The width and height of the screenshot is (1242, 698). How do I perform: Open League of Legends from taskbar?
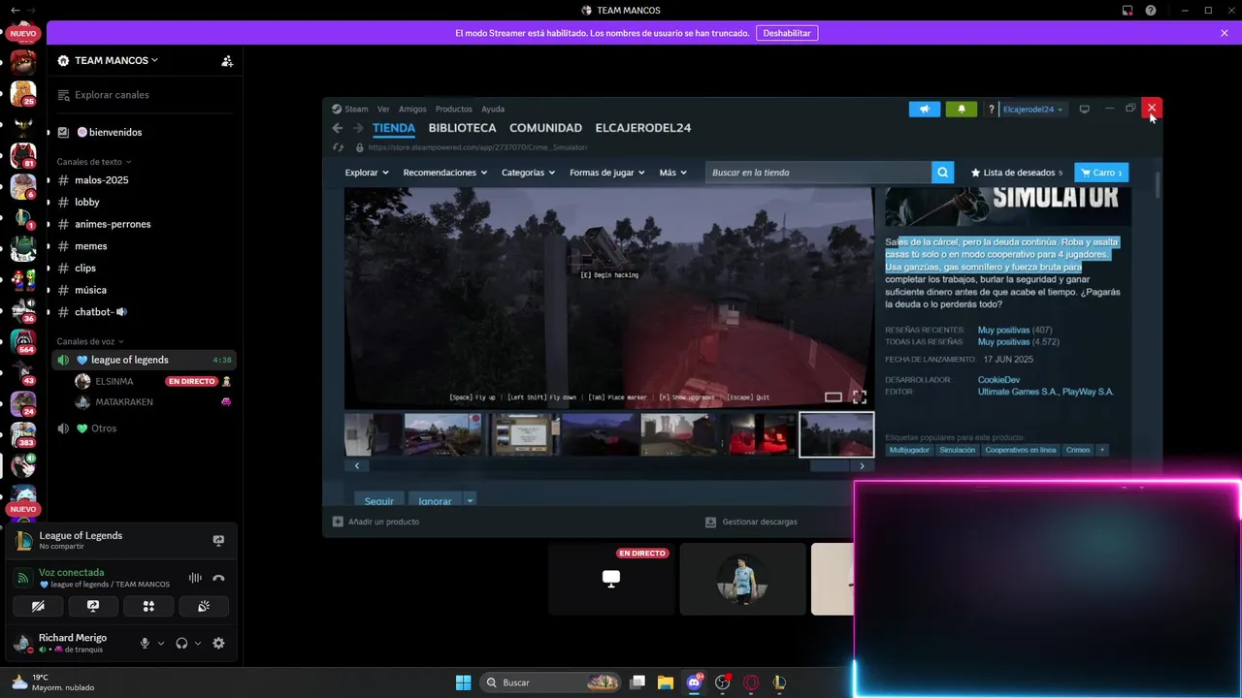(779, 682)
